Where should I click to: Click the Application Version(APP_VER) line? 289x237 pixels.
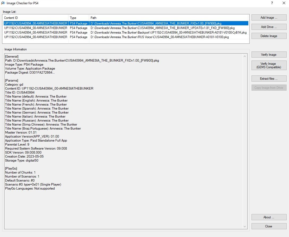pos(32,136)
